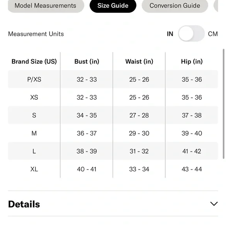Select the Size Guide tab
Screen dimensions: 226x226
tap(113, 6)
